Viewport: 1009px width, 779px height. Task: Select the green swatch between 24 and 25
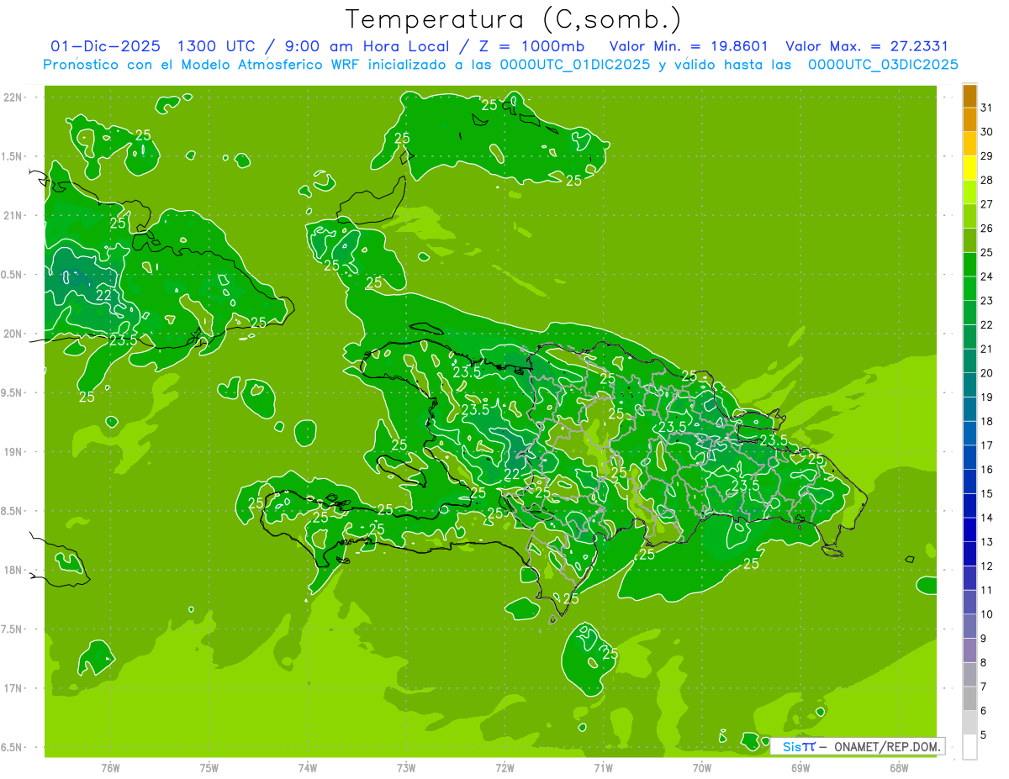click(x=969, y=265)
